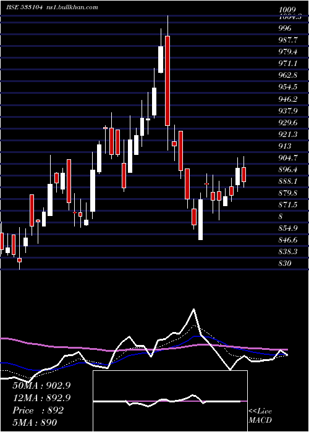Click the <<Live MACD label

click(x=260, y=416)
